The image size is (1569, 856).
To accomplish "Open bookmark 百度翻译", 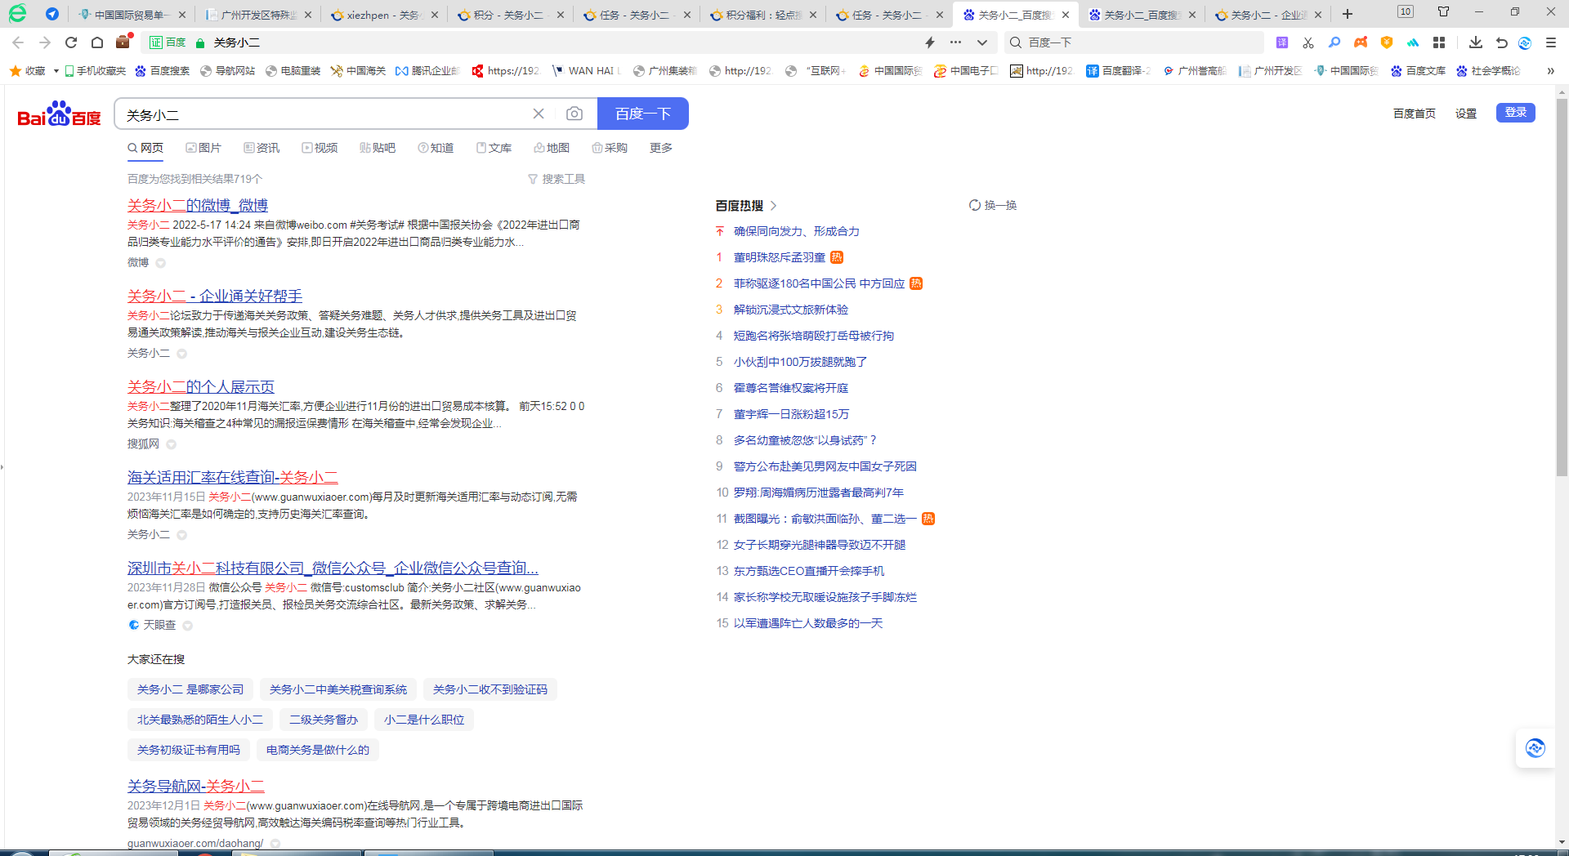I will coord(1118,71).
